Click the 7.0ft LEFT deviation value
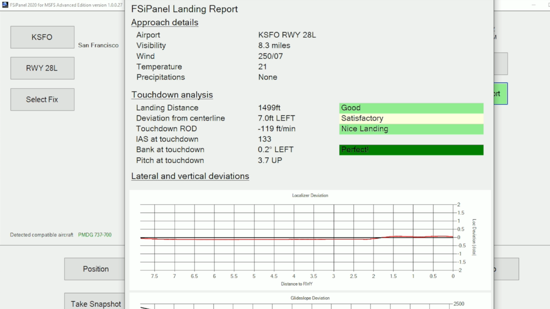 (x=276, y=118)
